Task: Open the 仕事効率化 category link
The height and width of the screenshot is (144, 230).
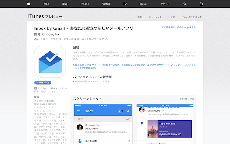Action: pyautogui.click(x=50, y=101)
